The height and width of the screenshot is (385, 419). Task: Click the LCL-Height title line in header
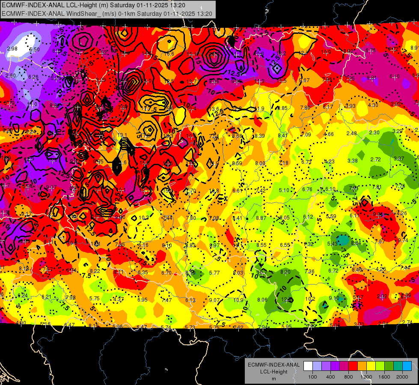[93, 5]
